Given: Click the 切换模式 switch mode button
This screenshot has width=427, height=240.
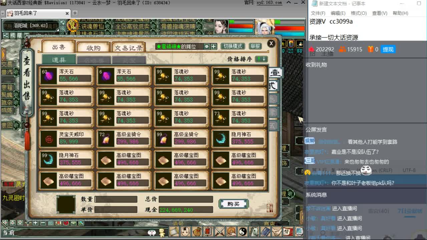Looking at the screenshot, I should click(x=233, y=46).
